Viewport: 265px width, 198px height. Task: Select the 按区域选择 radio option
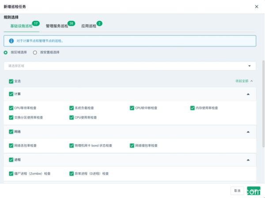click(x=6, y=52)
